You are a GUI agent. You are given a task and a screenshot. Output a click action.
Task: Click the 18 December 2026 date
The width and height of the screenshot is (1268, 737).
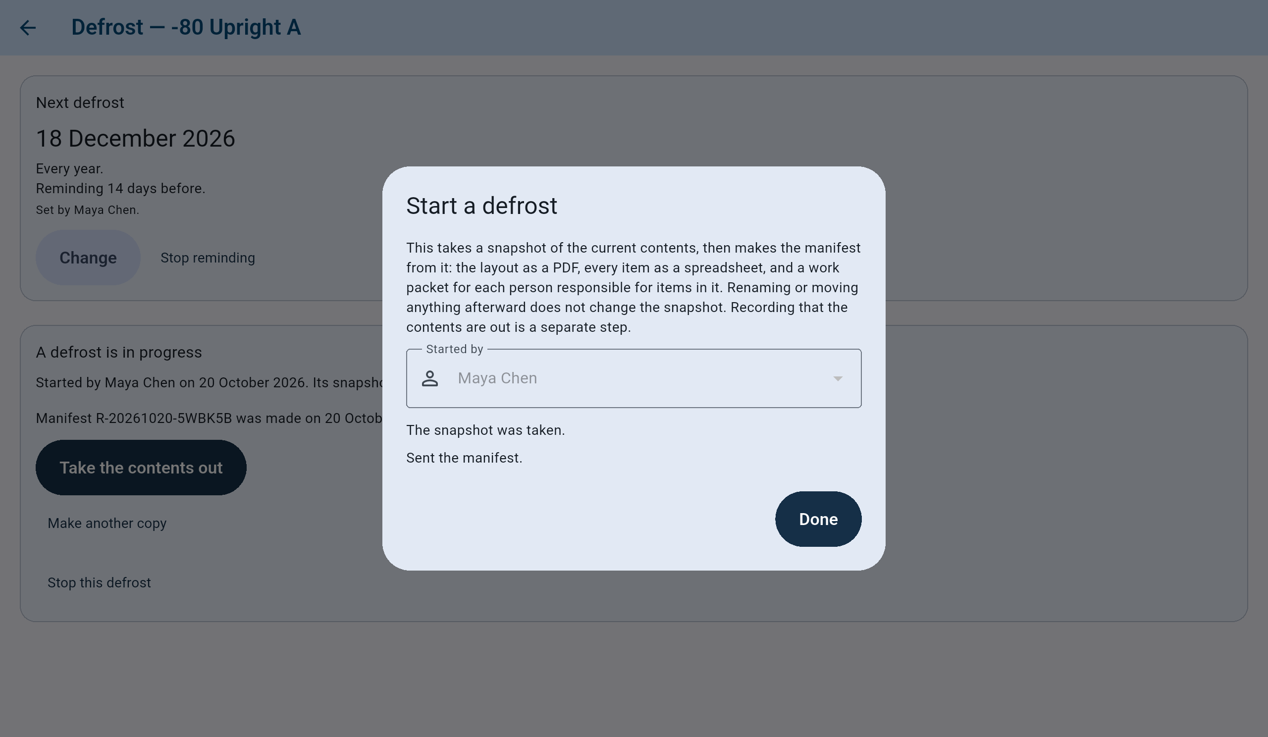click(135, 138)
